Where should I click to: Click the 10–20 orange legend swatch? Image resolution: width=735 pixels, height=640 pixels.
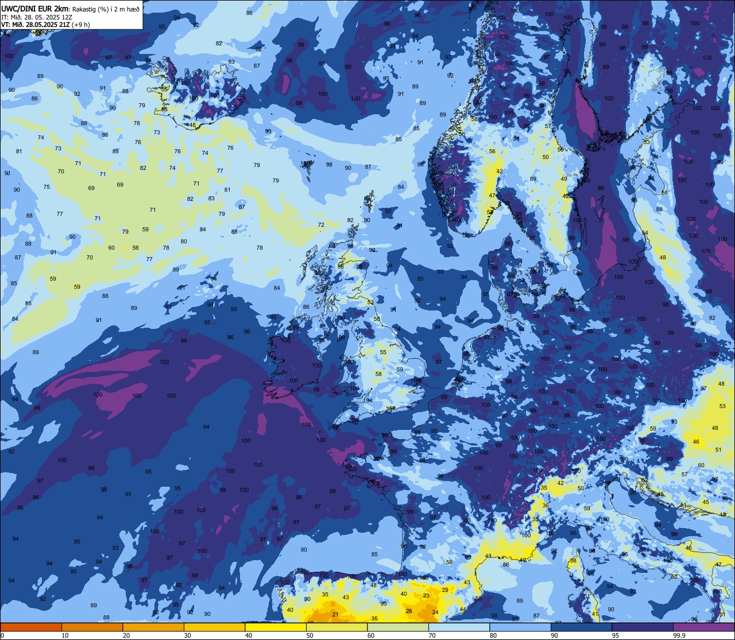(x=92, y=627)
